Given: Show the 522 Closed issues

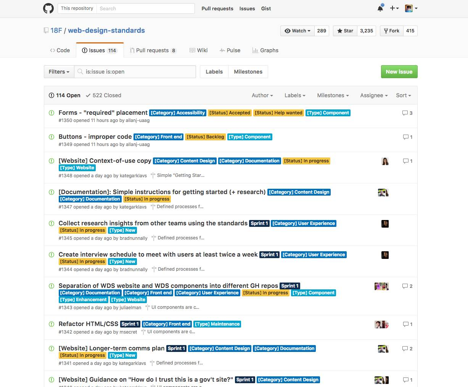Looking at the screenshot, I should pos(103,95).
